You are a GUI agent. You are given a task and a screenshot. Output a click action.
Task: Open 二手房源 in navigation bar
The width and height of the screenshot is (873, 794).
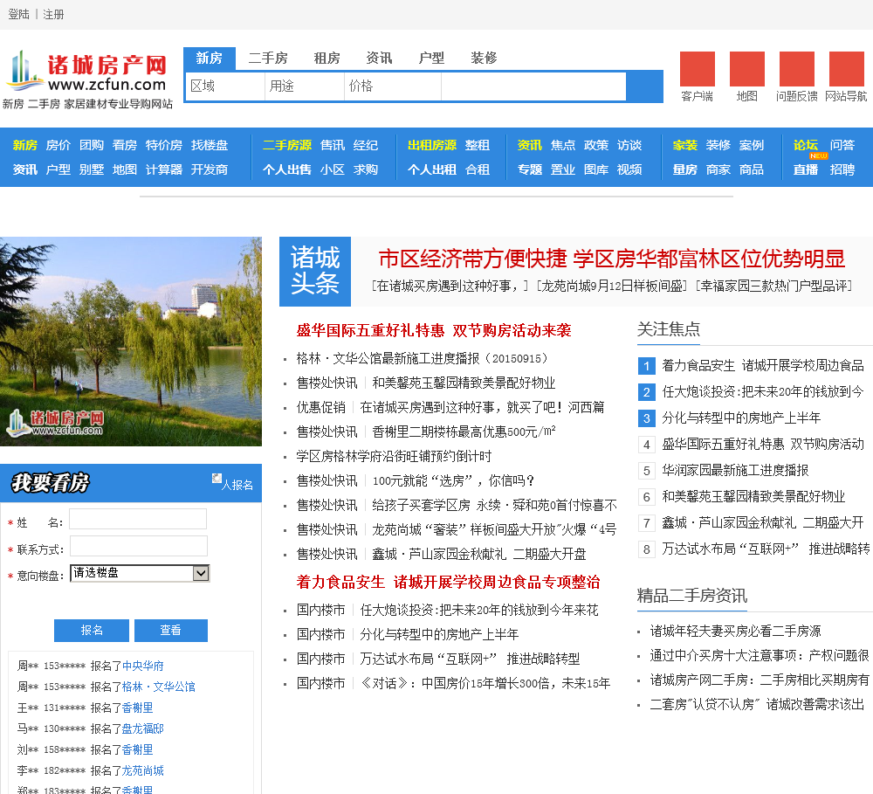(x=287, y=145)
